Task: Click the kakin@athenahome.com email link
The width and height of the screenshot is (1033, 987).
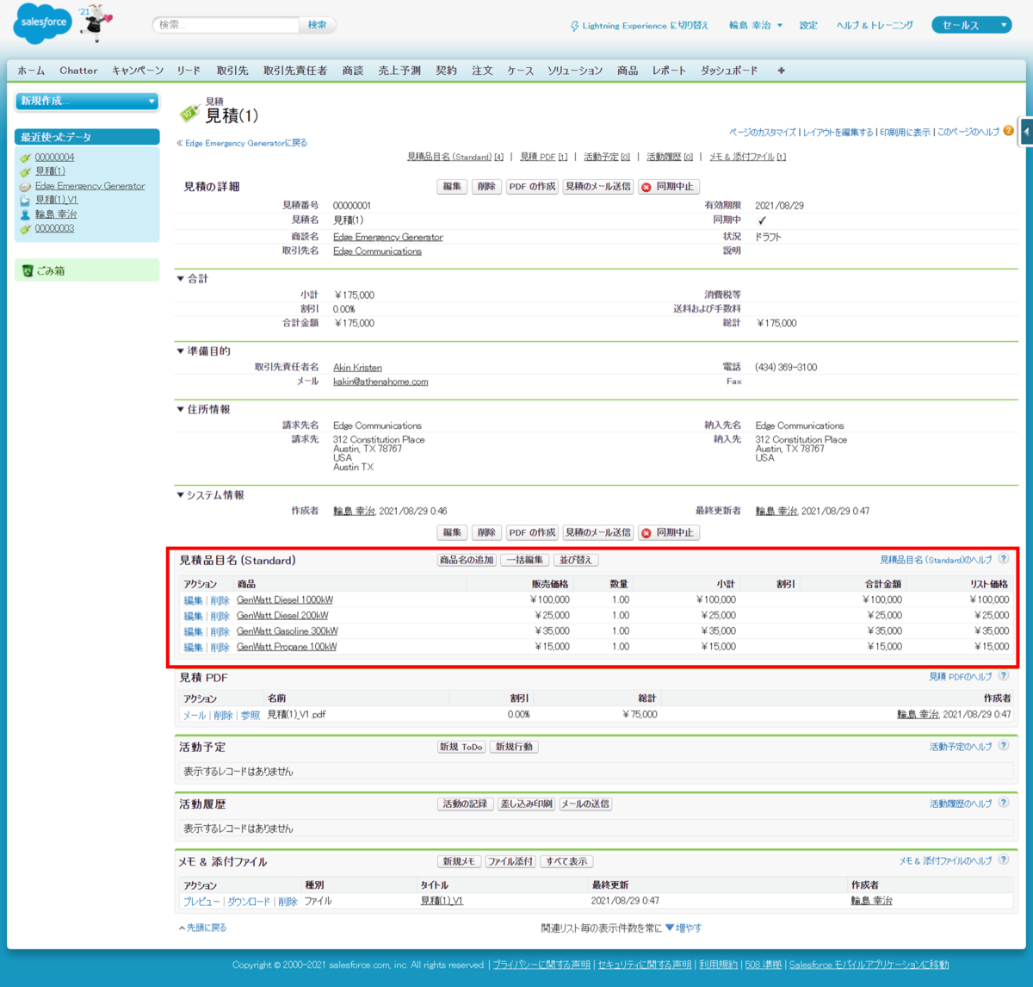Action: point(380,382)
